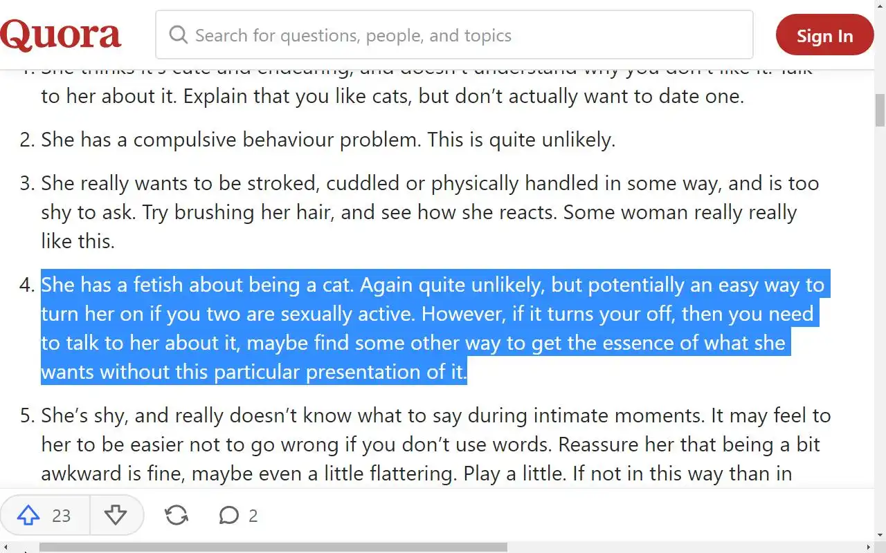Click the horizontal scrollbar thumb at the bottom
This screenshot has width=886, height=553.
tap(273, 547)
